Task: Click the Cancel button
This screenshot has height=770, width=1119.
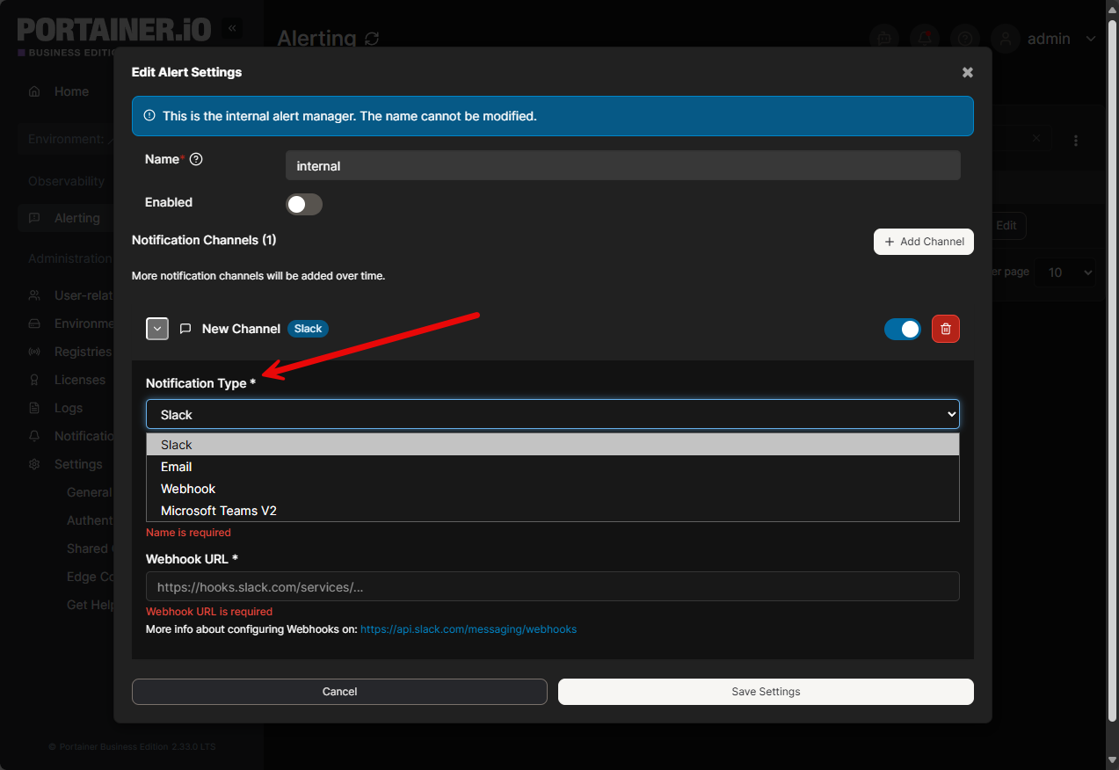Action: [x=339, y=692]
